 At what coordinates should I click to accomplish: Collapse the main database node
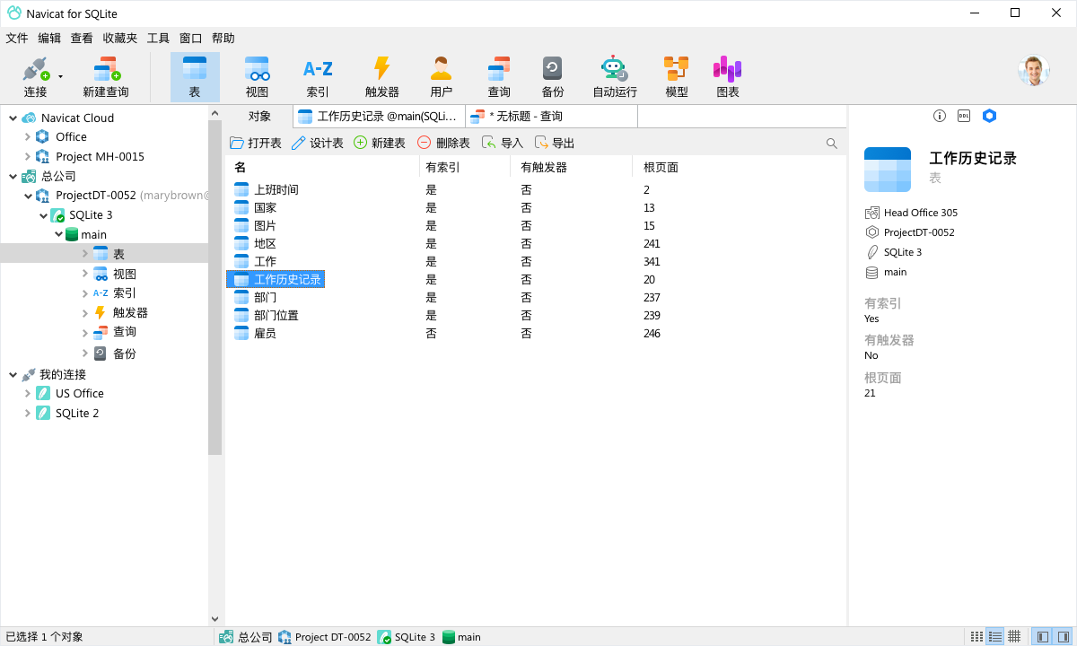tap(58, 234)
